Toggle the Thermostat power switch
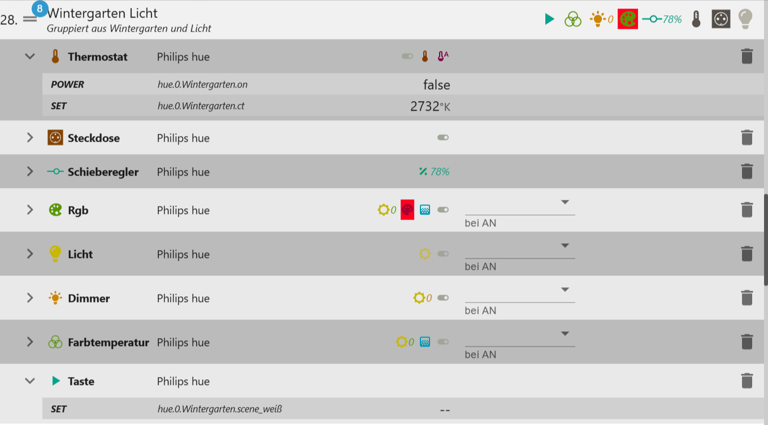This screenshot has height=425, width=768. pos(407,56)
